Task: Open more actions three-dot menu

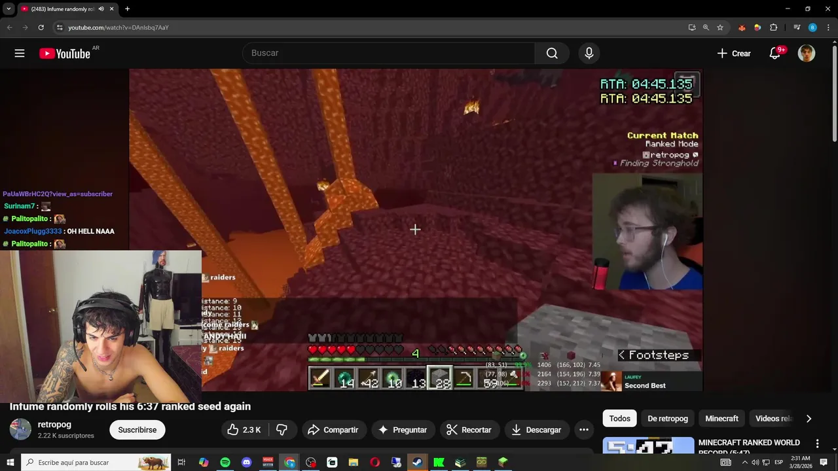Action: click(584, 430)
